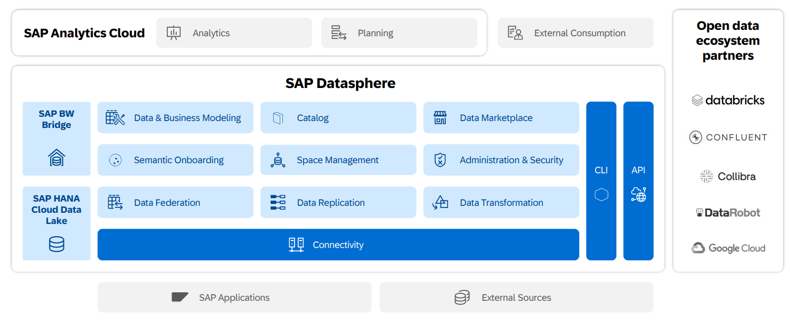Select the Planning text label

coord(376,33)
